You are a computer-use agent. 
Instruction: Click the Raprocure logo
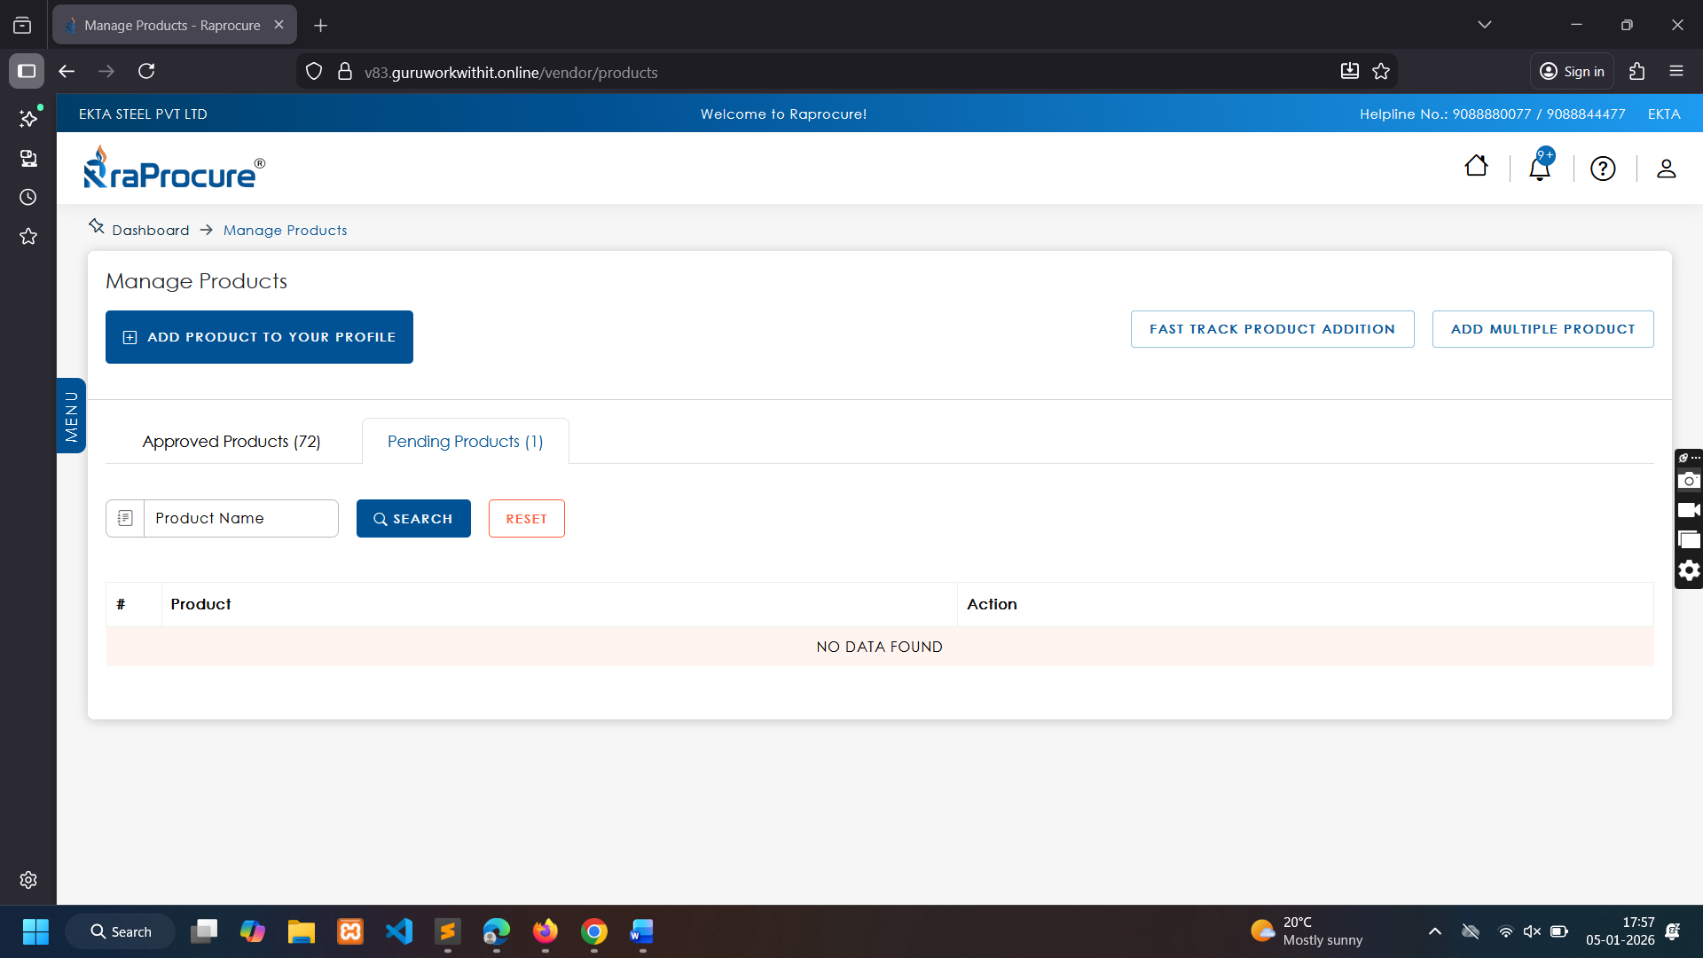tap(174, 169)
